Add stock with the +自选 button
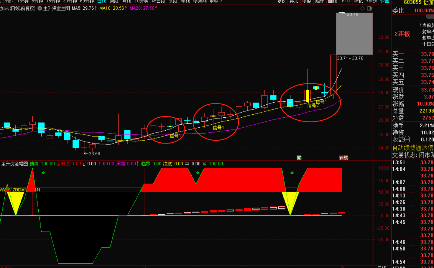This screenshot has width=434, height=268. click(x=371, y=1)
